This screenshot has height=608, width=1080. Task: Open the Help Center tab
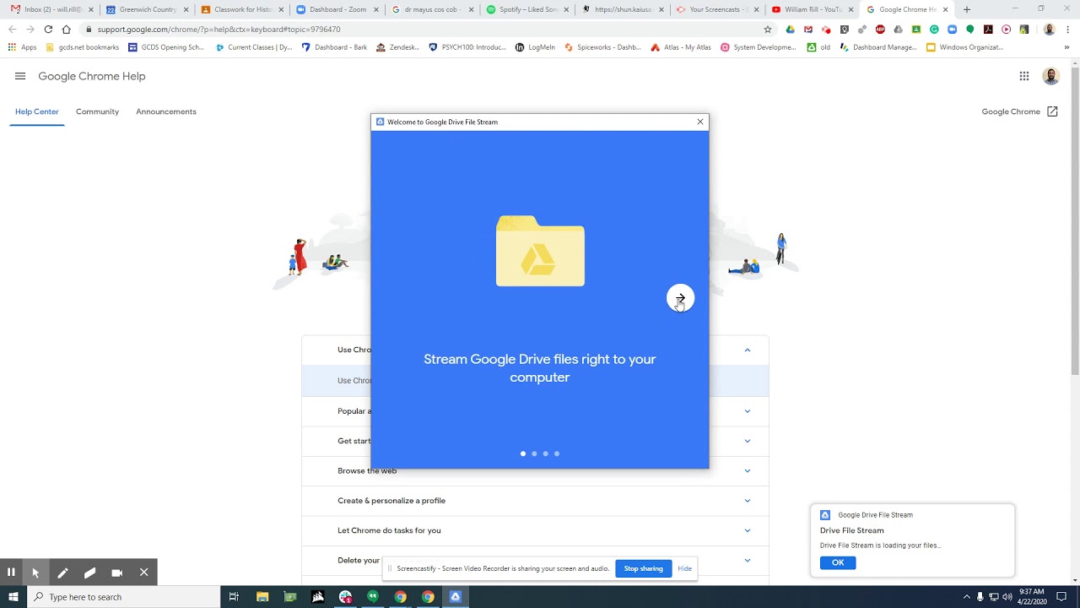[37, 111]
